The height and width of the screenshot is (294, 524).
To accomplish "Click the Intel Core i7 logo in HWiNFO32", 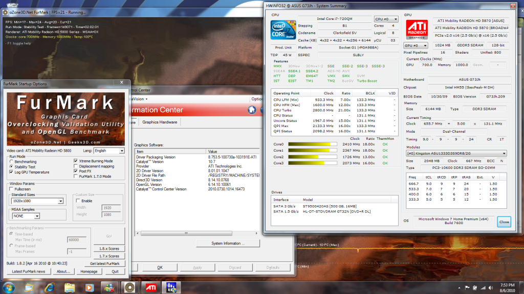I will click(283, 30).
